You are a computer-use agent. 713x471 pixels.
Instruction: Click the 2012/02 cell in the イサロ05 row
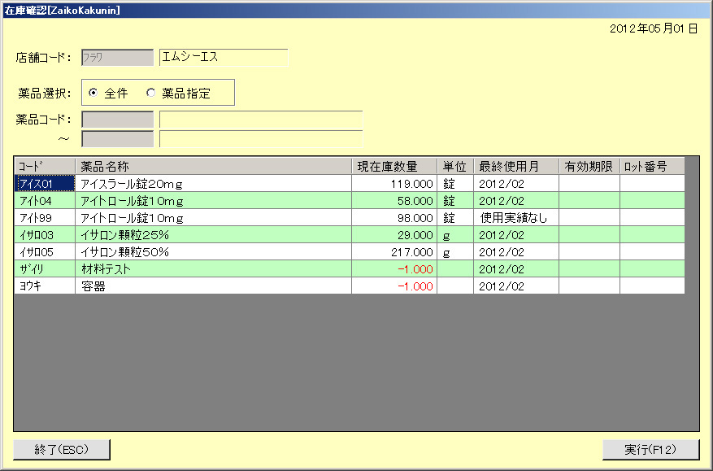pos(516,251)
